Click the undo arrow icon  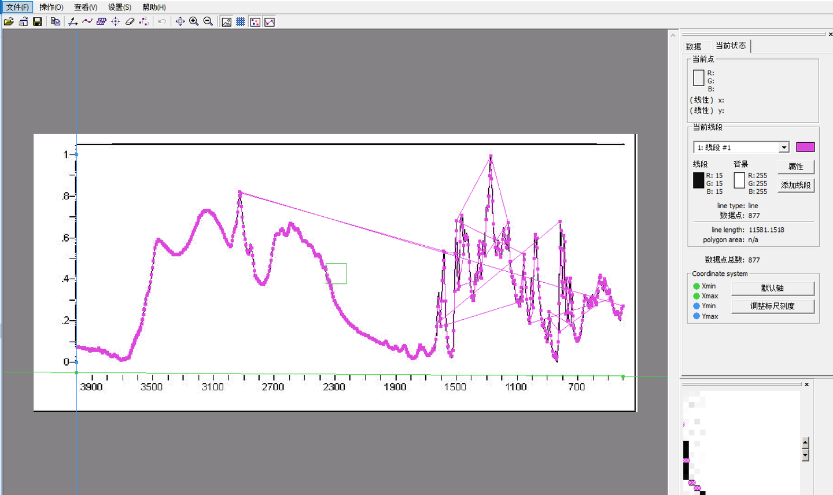pyautogui.click(x=162, y=22)
